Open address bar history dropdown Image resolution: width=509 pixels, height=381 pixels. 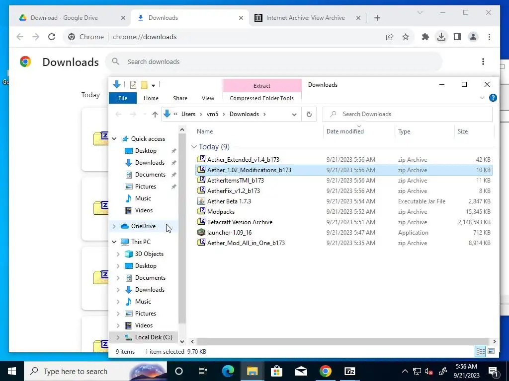[294, 114]
